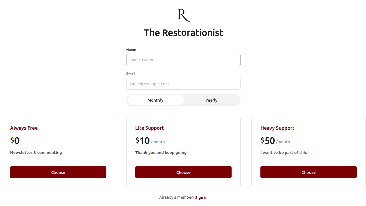Switch to Yearly billing

pos(211,100)
